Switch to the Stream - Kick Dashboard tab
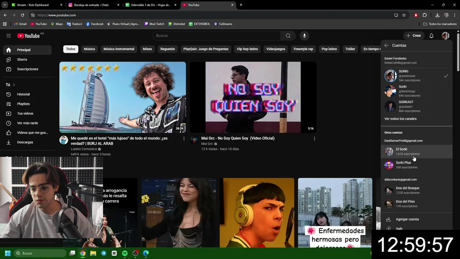 36,5
